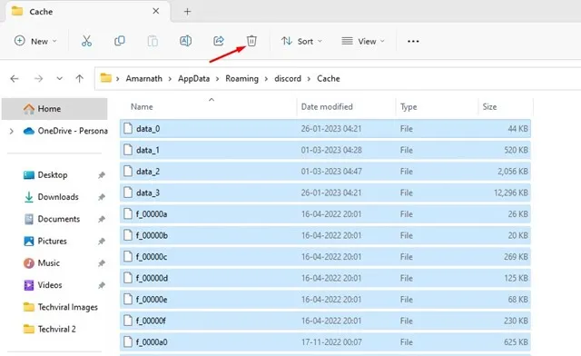
Task: Sort by the Type column header
Action: pos(409,107)
